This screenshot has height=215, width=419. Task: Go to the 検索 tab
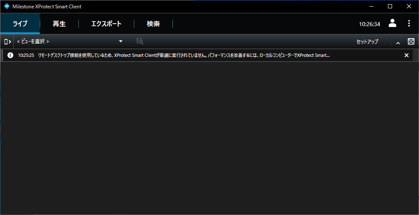tap(153, 24)
